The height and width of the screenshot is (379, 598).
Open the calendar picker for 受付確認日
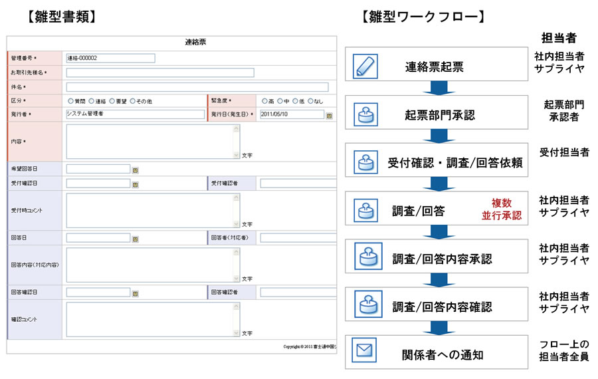(x=136, y=184)
